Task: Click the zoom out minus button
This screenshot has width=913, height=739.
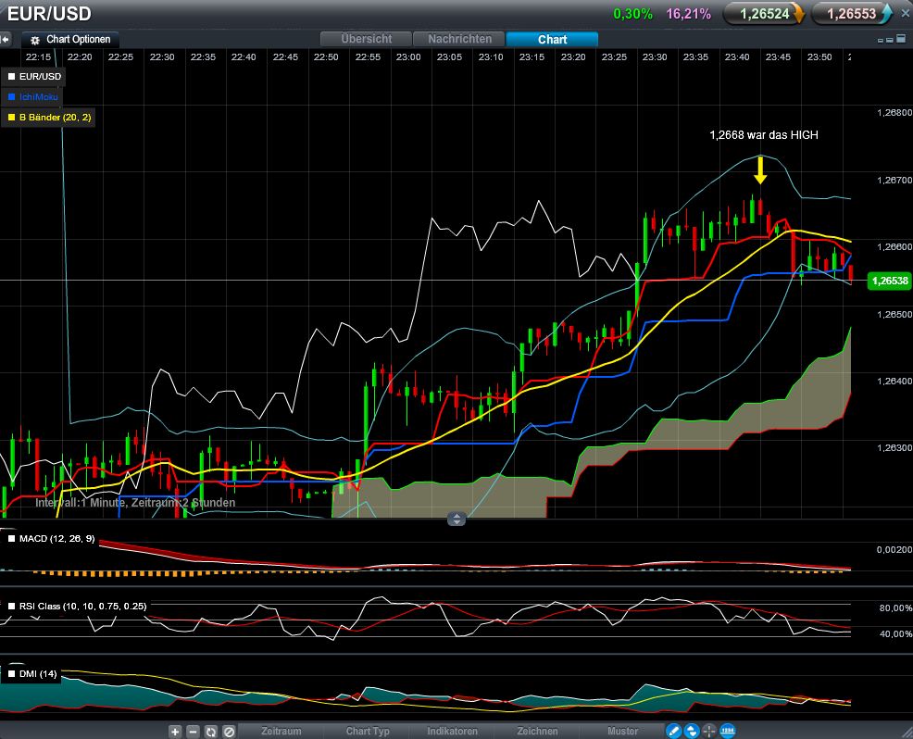Action: (x=193, y=732)
